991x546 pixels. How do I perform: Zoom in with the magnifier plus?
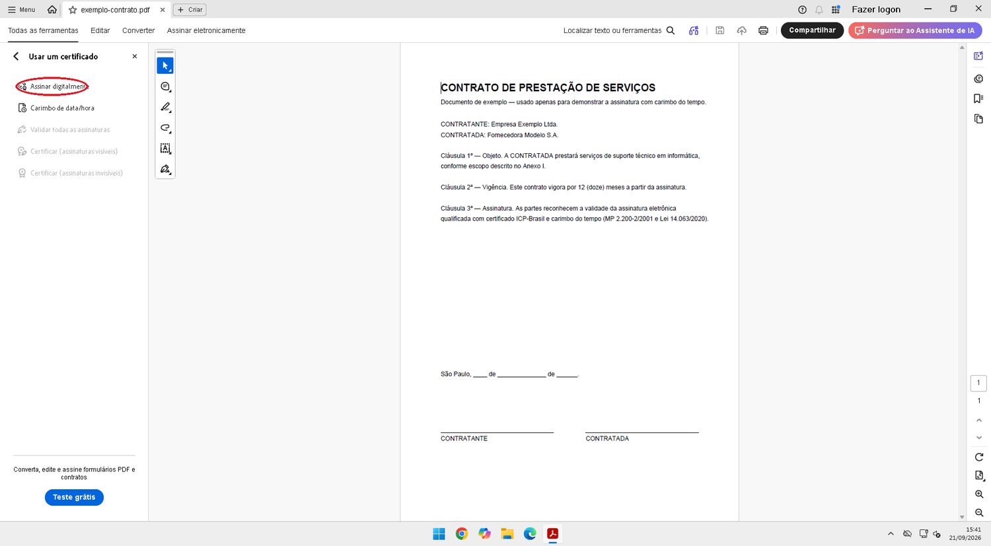[979, 494]
